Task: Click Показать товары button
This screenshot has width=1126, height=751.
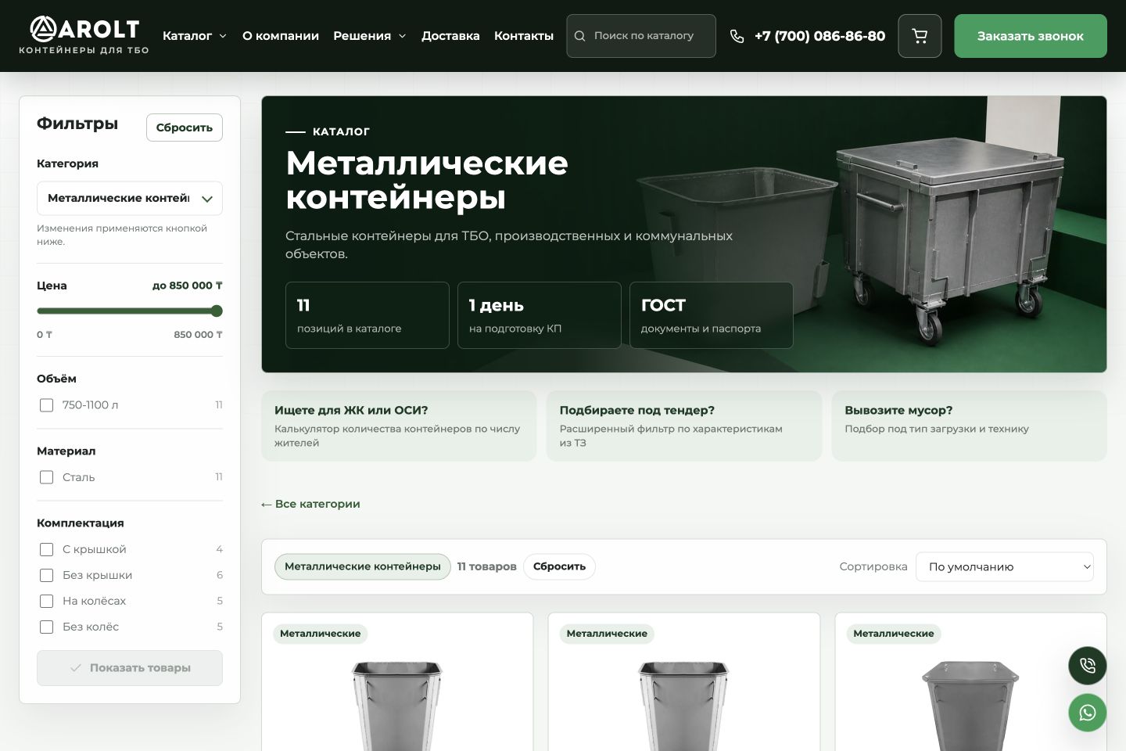Action: coord(130,668)
